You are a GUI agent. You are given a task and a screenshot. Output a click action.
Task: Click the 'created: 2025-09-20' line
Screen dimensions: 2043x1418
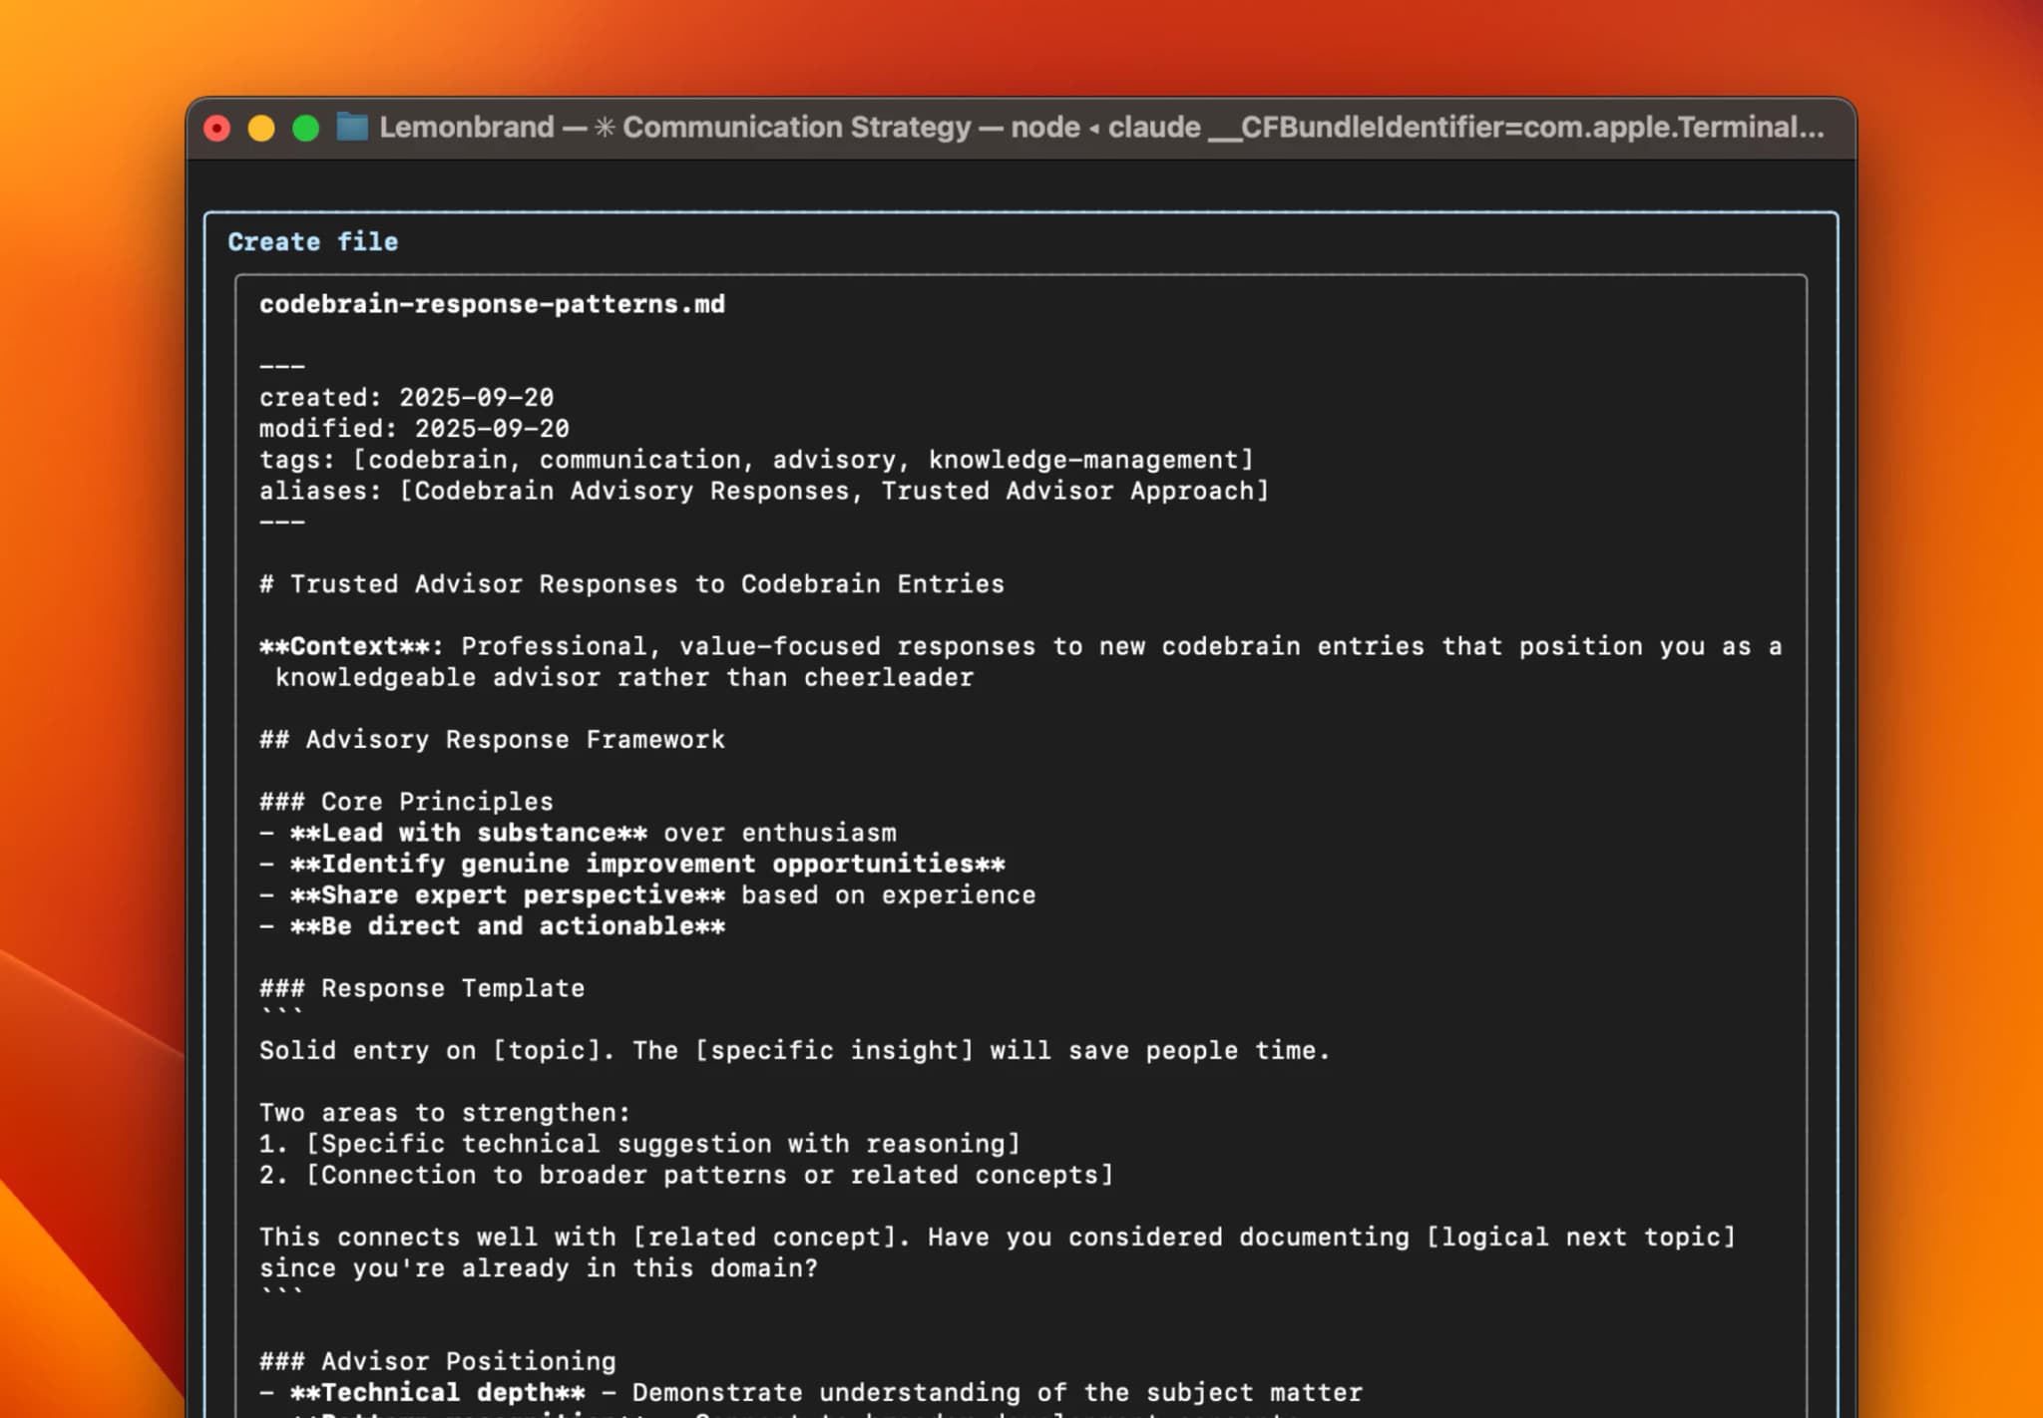pyautogui.click(x=406, y=398)
